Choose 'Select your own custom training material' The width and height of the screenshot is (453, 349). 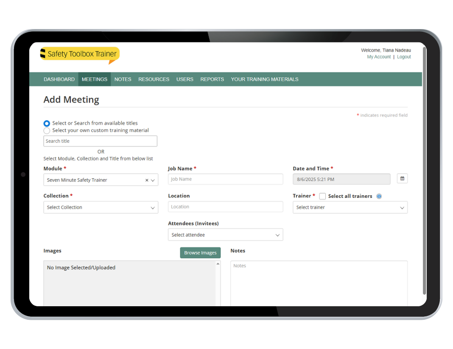[47, 131]
